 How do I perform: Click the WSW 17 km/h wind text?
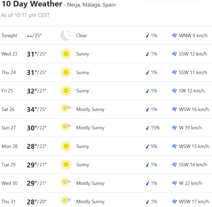tap(194, 201)
